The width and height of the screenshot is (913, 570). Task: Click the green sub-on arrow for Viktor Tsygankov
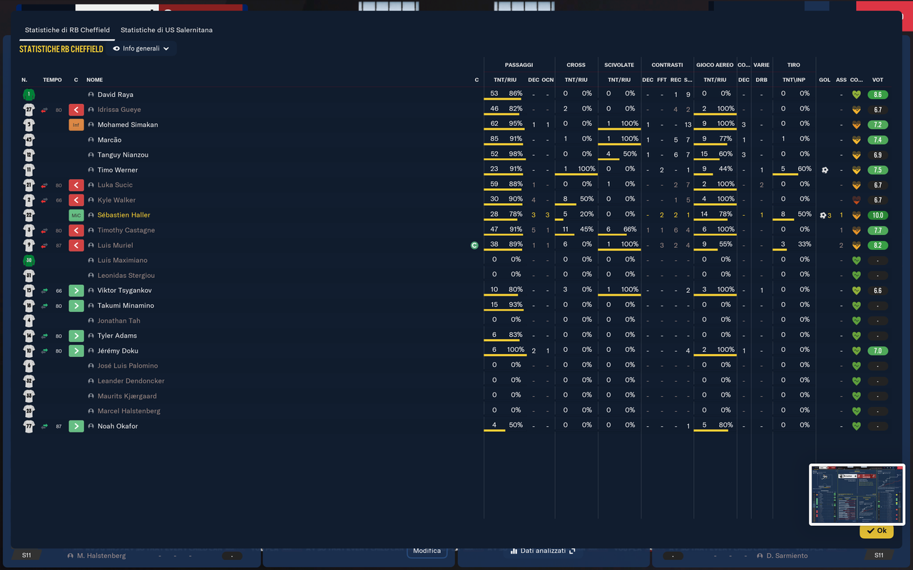click(x=76, y=291)
